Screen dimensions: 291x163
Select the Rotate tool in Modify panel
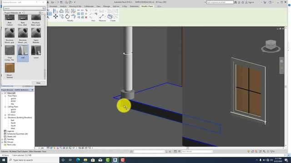[x=67, y=16]
